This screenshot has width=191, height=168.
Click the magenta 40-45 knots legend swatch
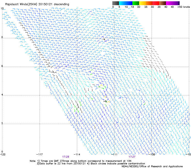tap(169, 3)
